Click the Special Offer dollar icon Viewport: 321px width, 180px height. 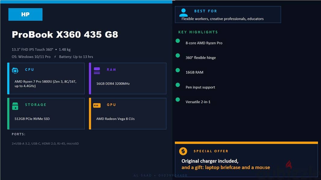(183, 151)
